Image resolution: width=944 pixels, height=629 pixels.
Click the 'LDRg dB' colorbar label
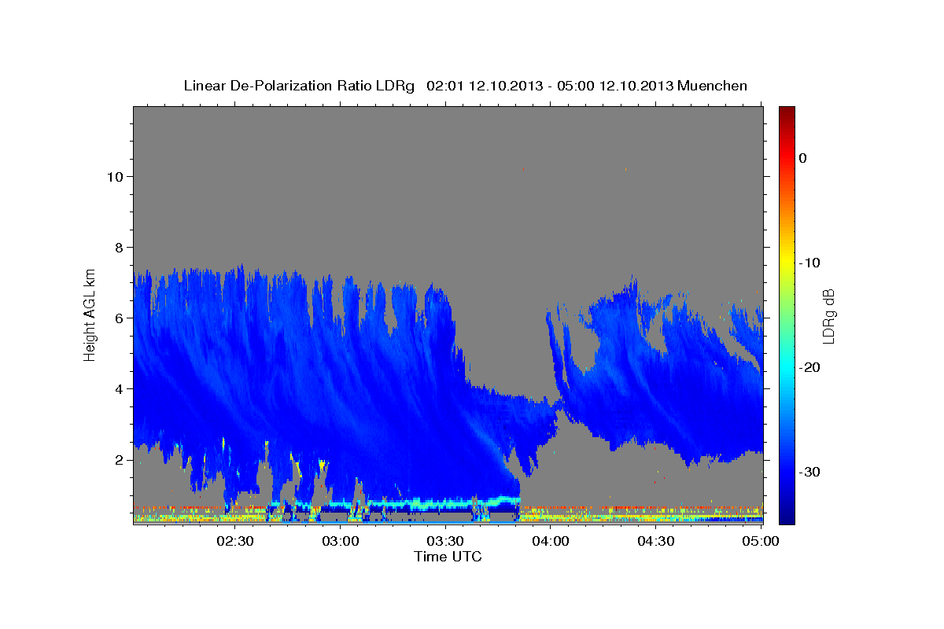click(828, 316)
